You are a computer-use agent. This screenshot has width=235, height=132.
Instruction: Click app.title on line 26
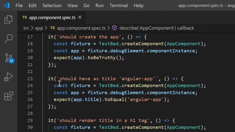pyautogui.click(x=86, y=99)
